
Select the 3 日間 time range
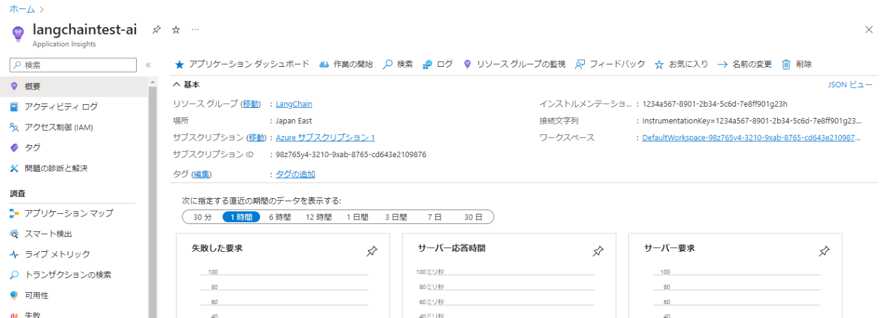[396, 217]
